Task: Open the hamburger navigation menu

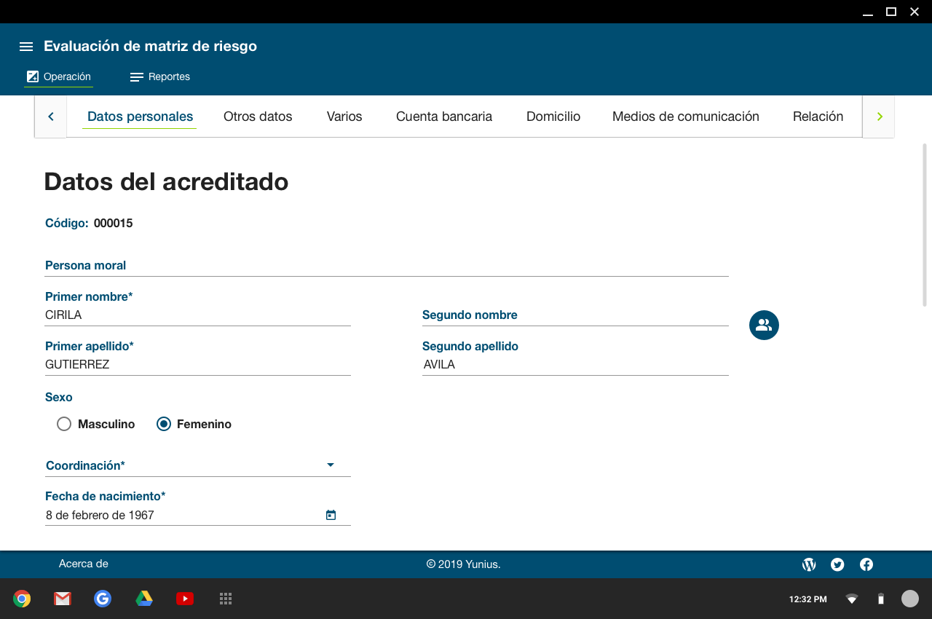Action: [26, 47]
